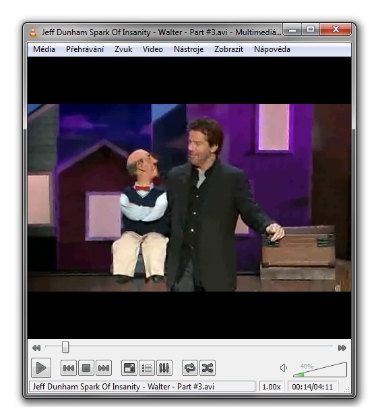This screenshot has width=380, height=407.
Task: Show the playlist panel
Action: pyautogui.click(x=147, y=368)
